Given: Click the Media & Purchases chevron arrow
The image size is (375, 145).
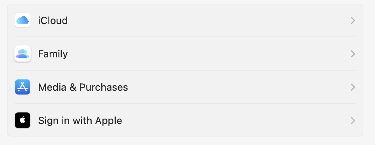Looking at the screenshot, I should 353,87.
